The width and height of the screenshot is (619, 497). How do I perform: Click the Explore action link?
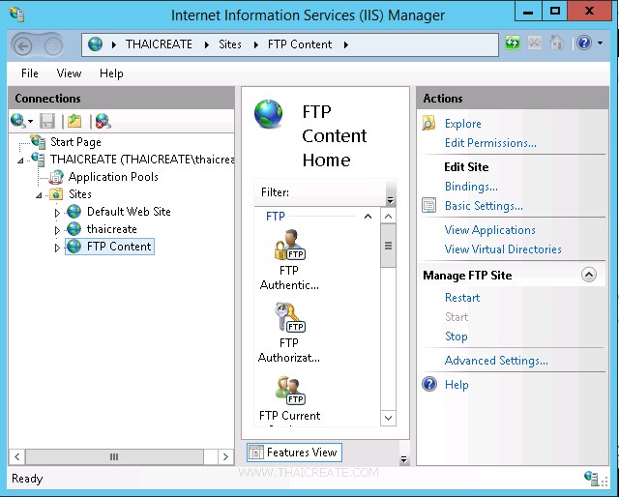462,124
